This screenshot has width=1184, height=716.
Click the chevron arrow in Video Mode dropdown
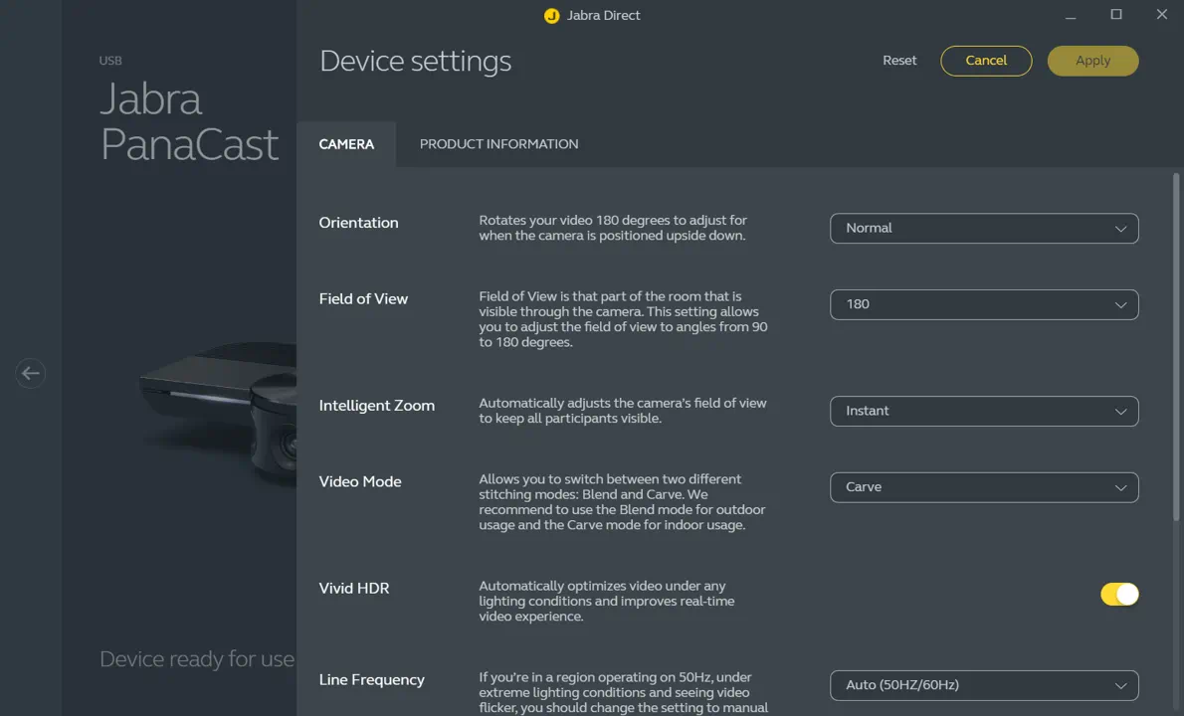pos(1120,488)
